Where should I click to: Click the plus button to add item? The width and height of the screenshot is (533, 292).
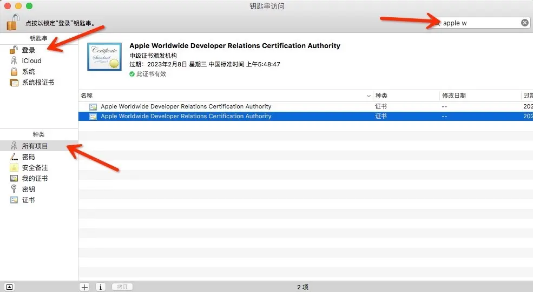(x=84, y=287)
